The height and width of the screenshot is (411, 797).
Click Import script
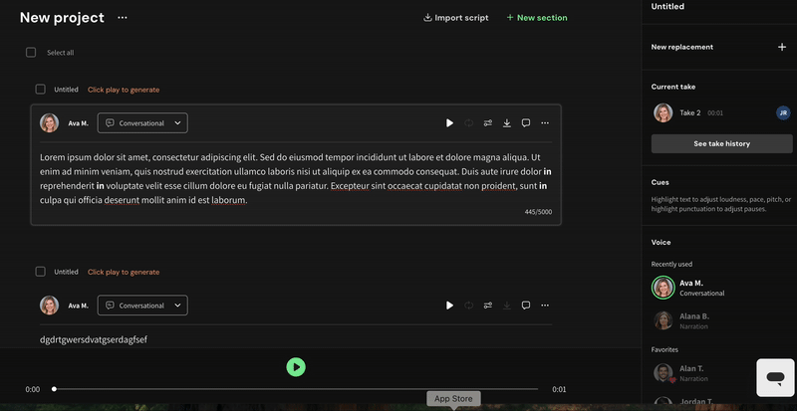click(x=456, y=18)
